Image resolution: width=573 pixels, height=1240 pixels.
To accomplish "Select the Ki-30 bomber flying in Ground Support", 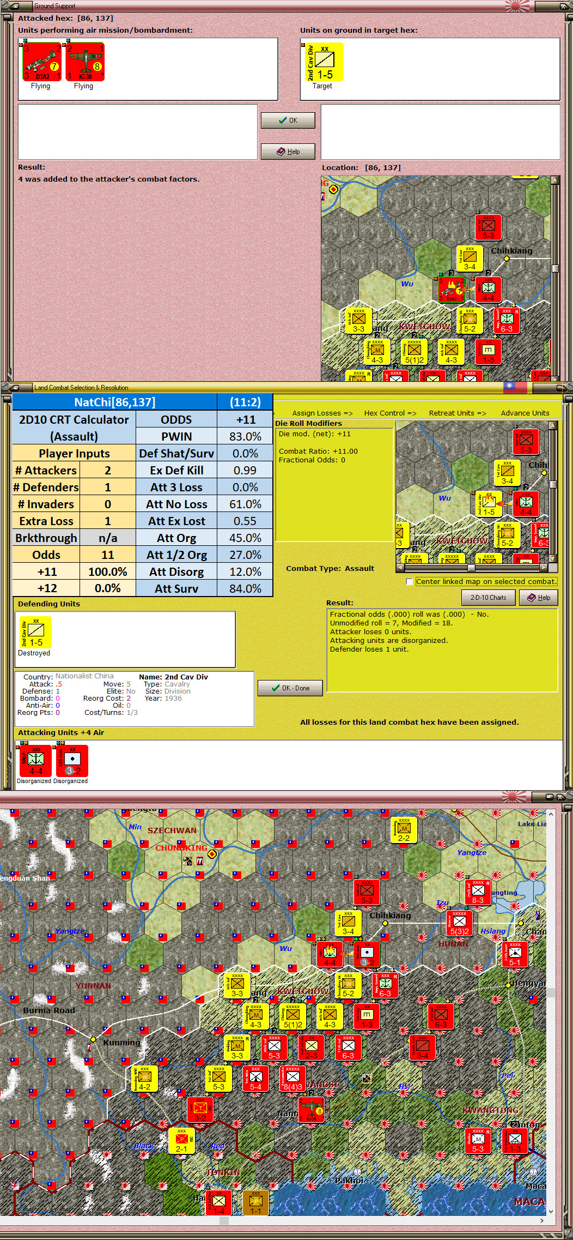I will click(x=85, y=62).
